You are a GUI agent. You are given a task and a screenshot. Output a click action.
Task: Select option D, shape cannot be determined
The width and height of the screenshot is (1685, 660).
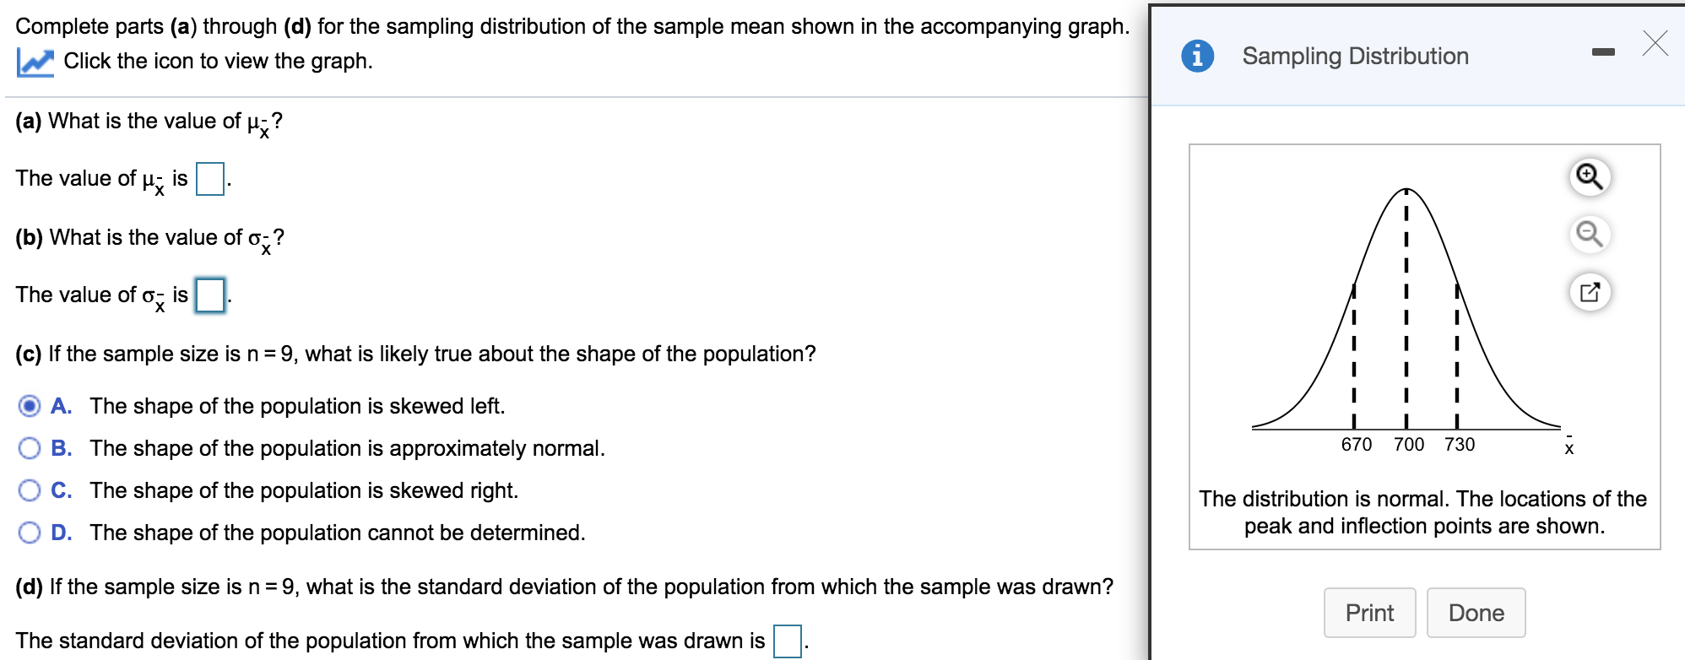coord(30,532)
